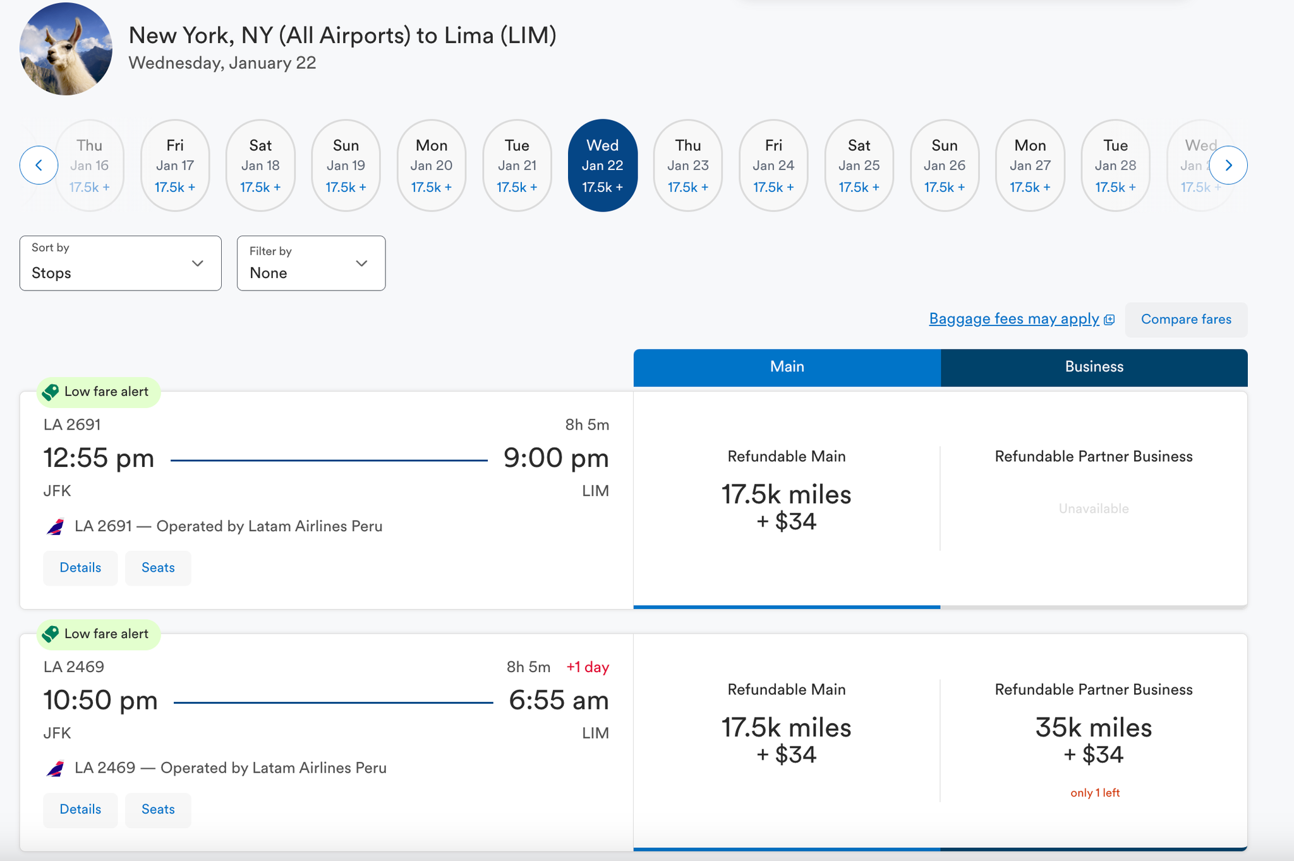This screenshot has height=861, width=1294.
Task: Open the Baggage fees may apply link
Action: click(x=1013, y=319)
